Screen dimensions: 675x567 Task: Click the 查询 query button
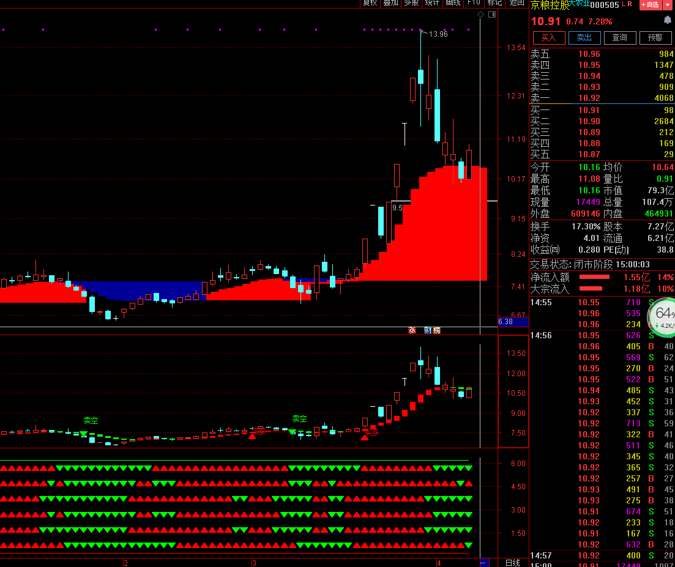pos(620,38)
